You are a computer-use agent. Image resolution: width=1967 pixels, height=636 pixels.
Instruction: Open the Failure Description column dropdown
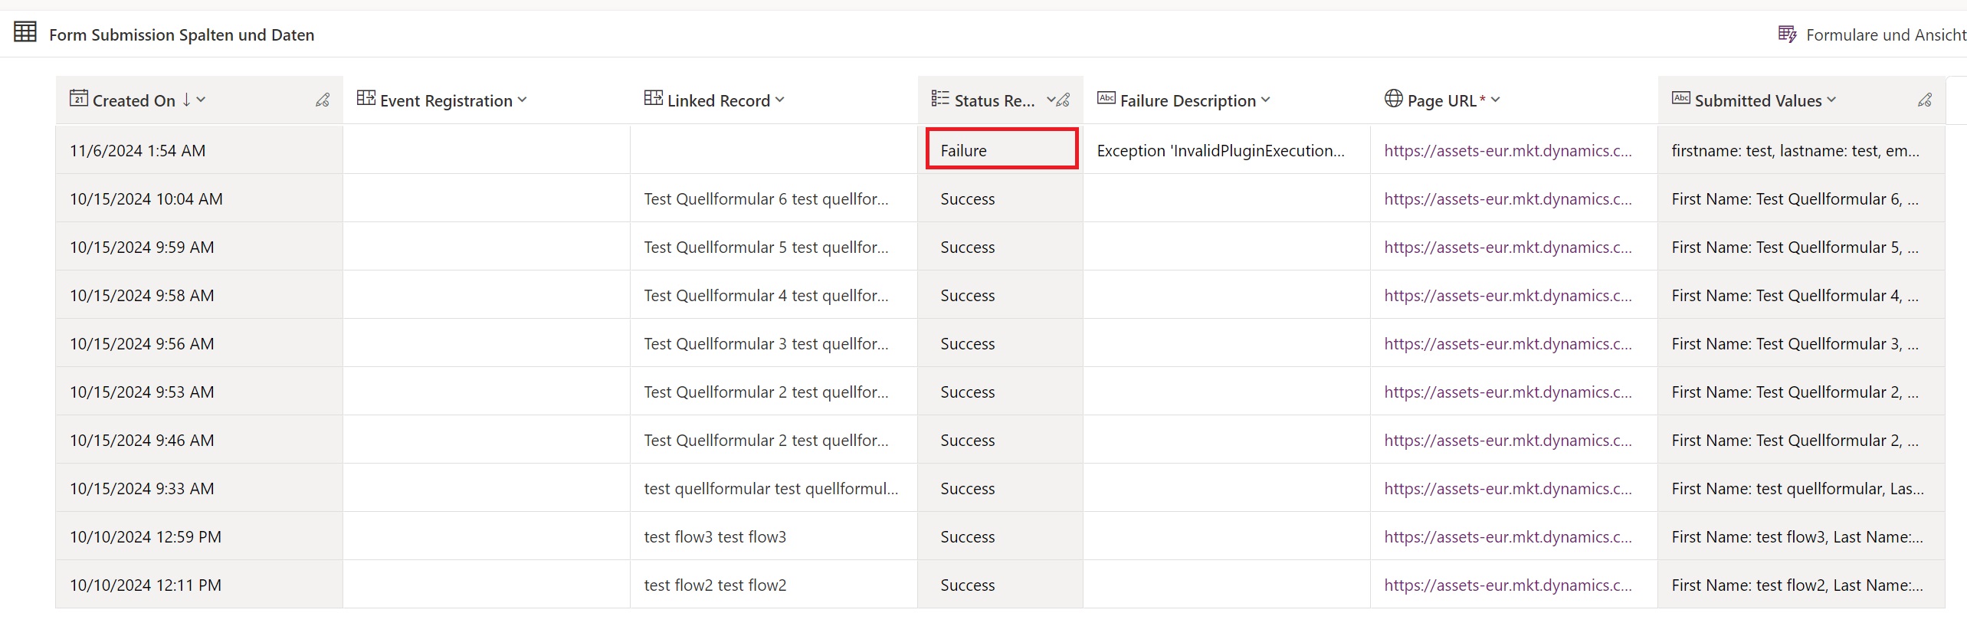tap(1265, 100)
